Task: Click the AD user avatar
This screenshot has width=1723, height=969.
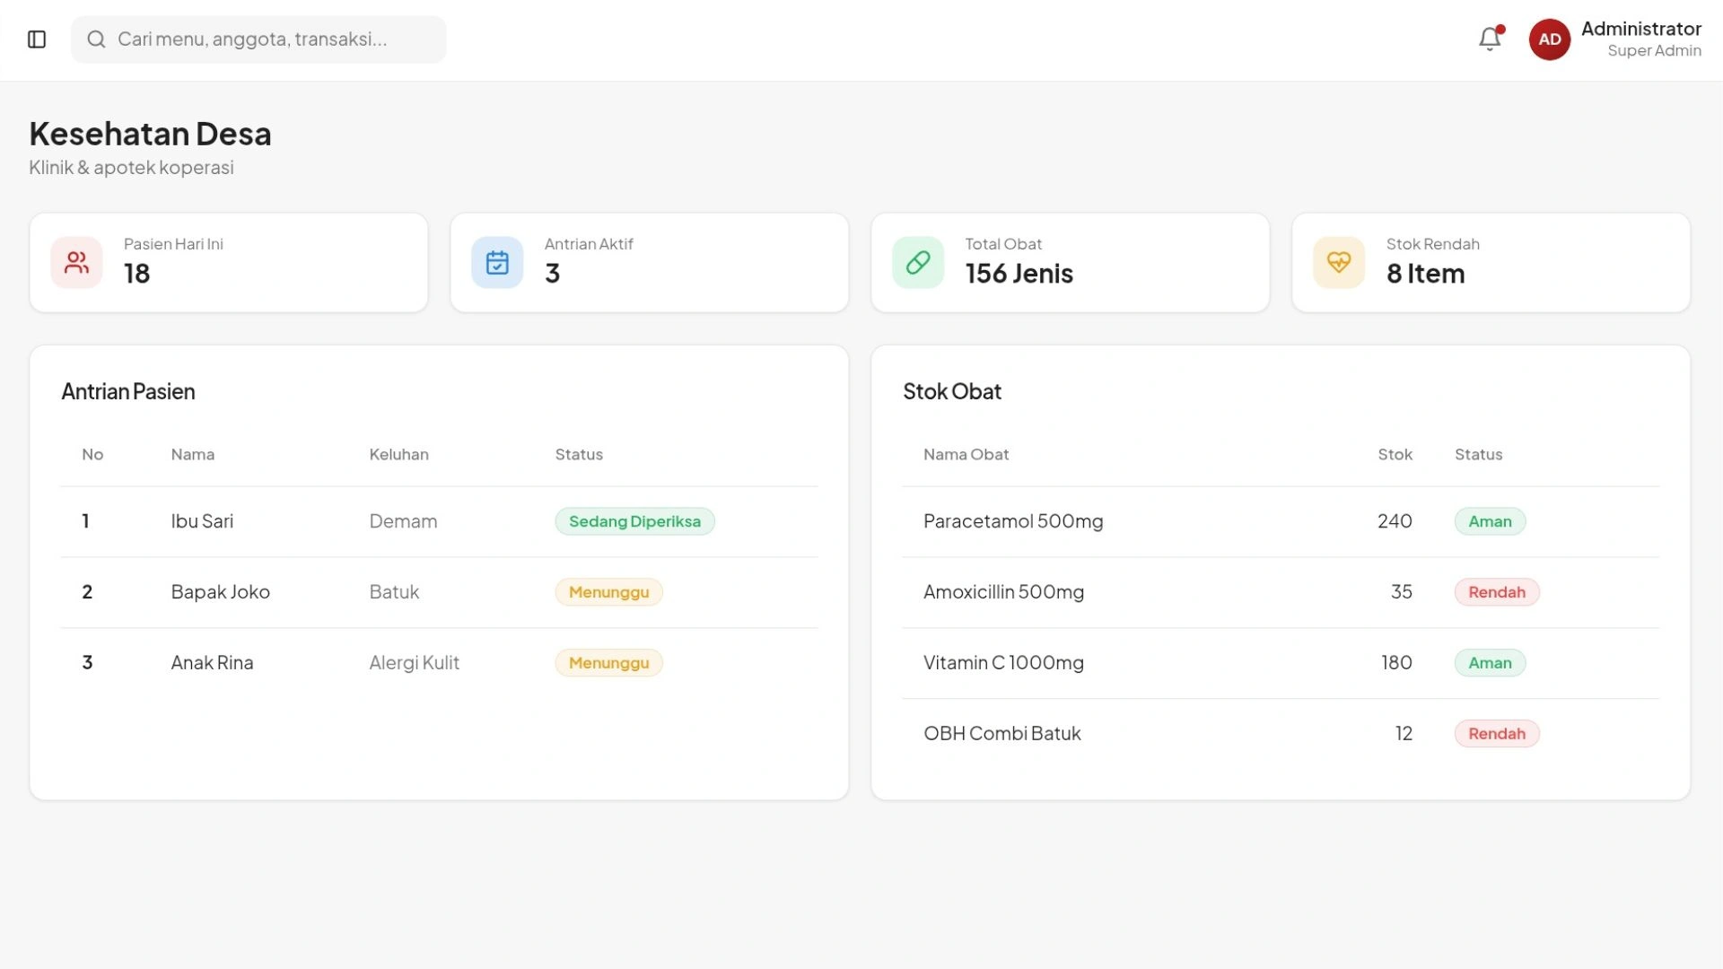Action: [1549, 39]
